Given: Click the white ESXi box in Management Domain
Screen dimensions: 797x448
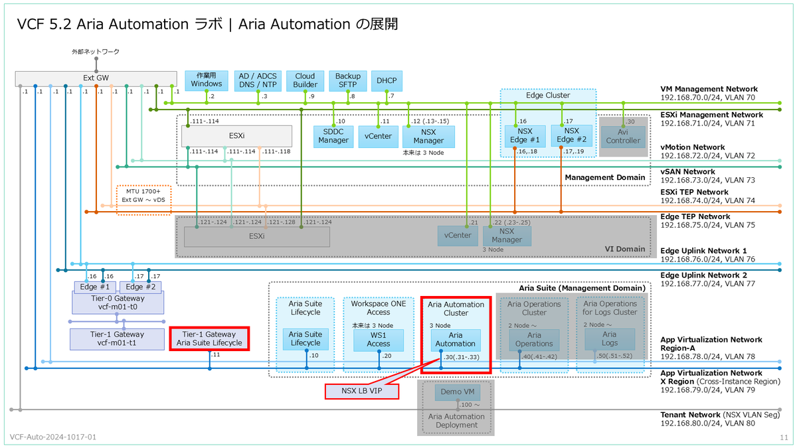Looking at the screenshot, I should [x=237, y=136].
